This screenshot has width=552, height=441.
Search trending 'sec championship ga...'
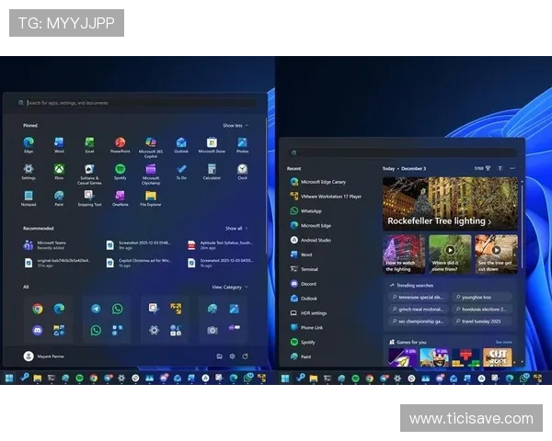coord(419,321)
